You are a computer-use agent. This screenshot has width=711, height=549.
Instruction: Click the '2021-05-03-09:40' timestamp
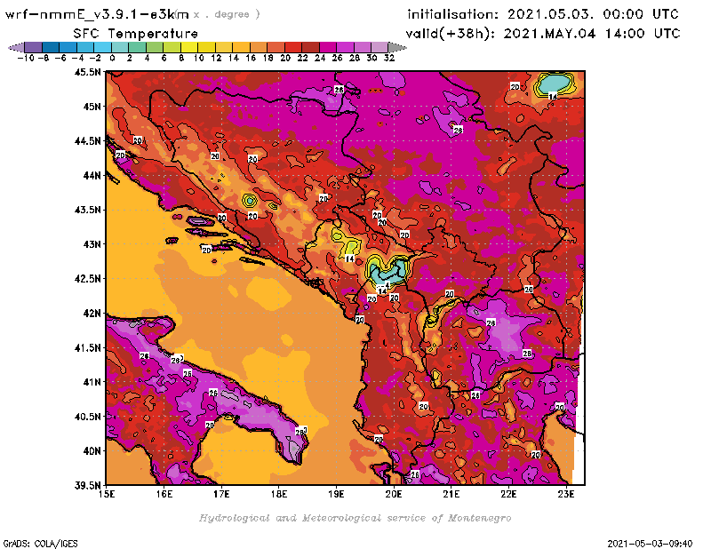650,544
